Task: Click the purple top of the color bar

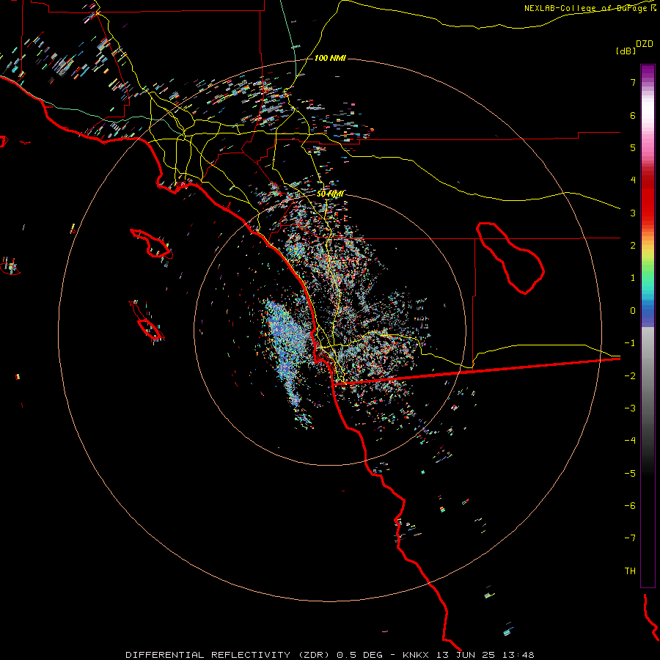Action: pos(648,70)
